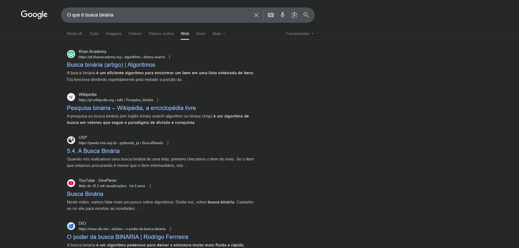519x248 pixels.
Task: Click the DevPleno video snippet text
Action: click(161, 205)
